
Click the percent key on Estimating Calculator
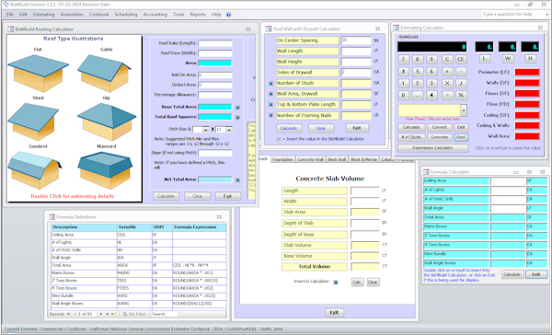tap(461, 95)
